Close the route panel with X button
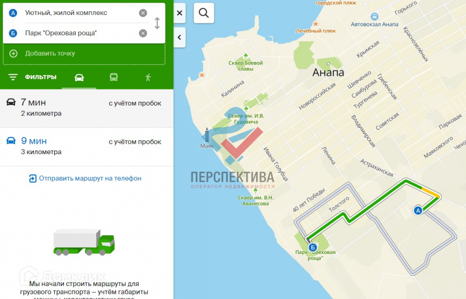This screenshot has width=466, height=299. tap(180, 13)
